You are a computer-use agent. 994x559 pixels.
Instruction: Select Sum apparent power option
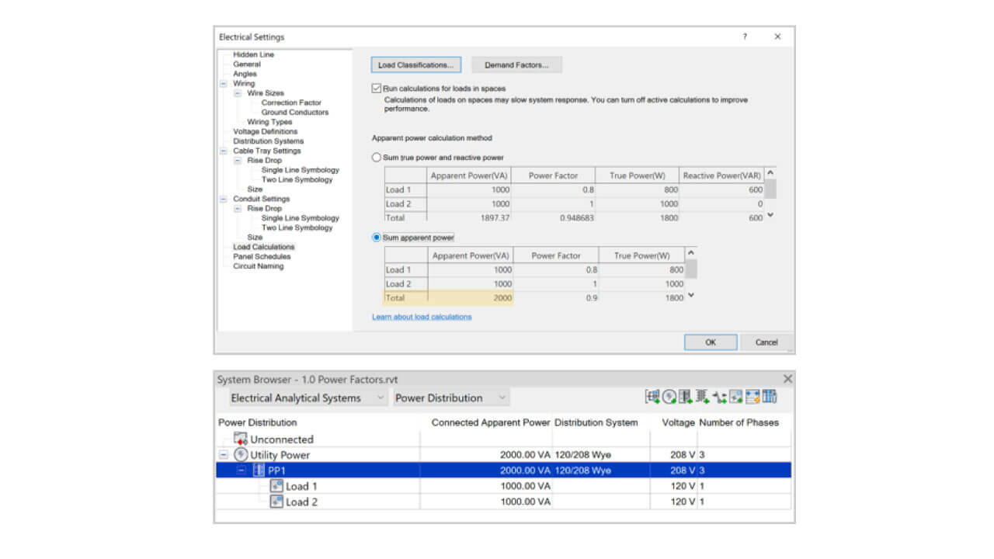click(377, 238)
